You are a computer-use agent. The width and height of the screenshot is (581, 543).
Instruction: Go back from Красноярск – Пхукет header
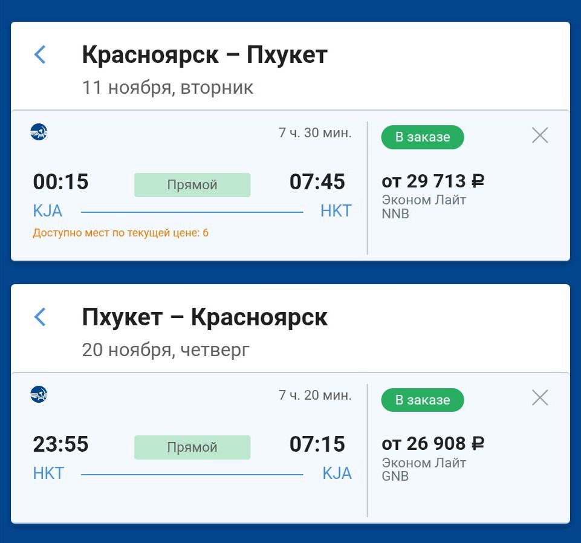(40, 54)
